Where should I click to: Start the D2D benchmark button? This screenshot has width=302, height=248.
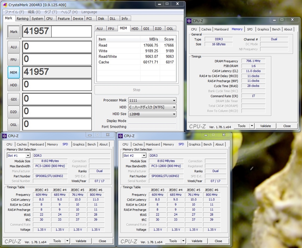(14, 112)
